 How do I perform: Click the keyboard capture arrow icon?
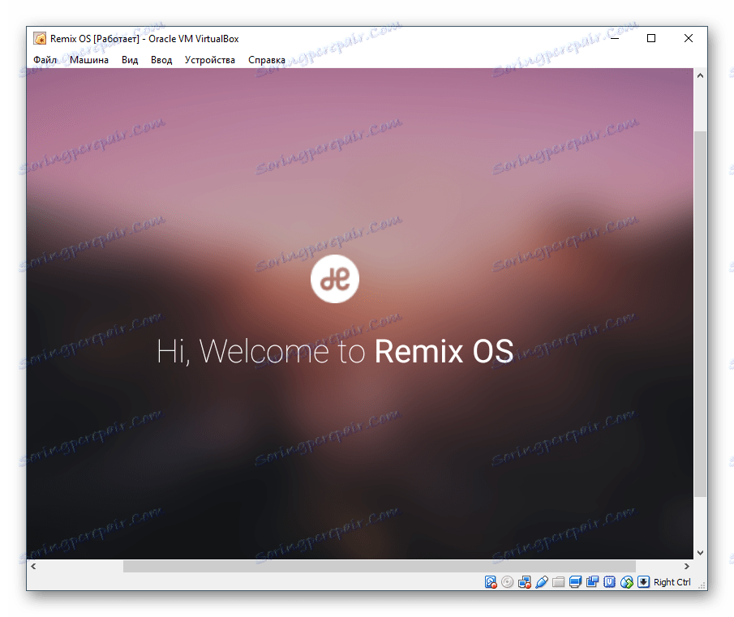(x=644, y=582)
